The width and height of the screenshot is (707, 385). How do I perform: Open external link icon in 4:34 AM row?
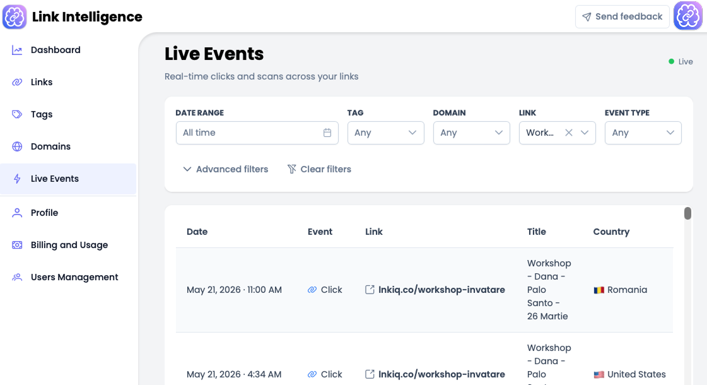370,374
